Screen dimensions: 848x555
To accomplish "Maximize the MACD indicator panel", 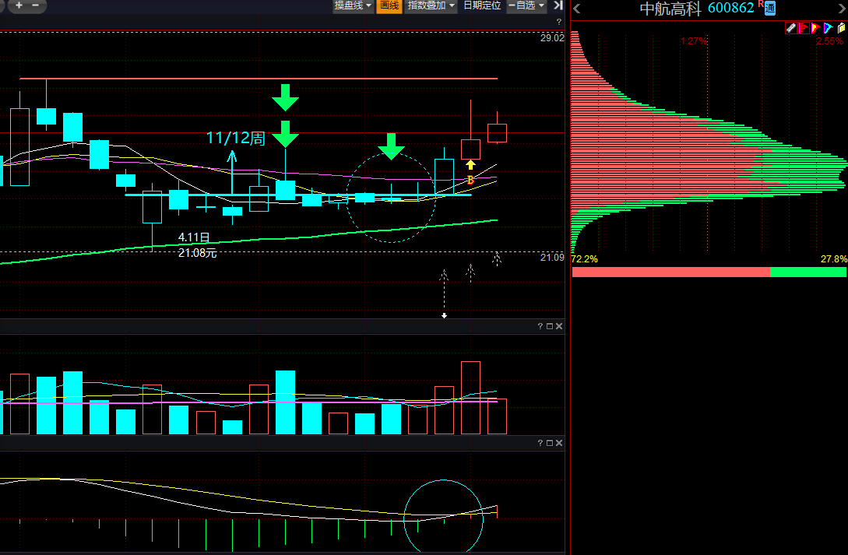I will (550, 443).
